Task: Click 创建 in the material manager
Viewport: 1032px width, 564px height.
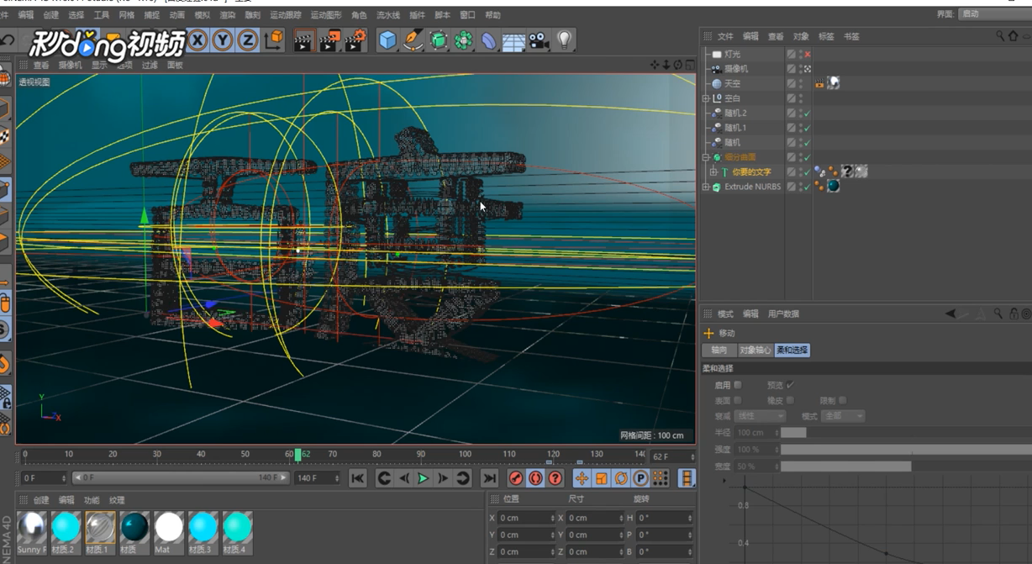Action: [41, 500]
